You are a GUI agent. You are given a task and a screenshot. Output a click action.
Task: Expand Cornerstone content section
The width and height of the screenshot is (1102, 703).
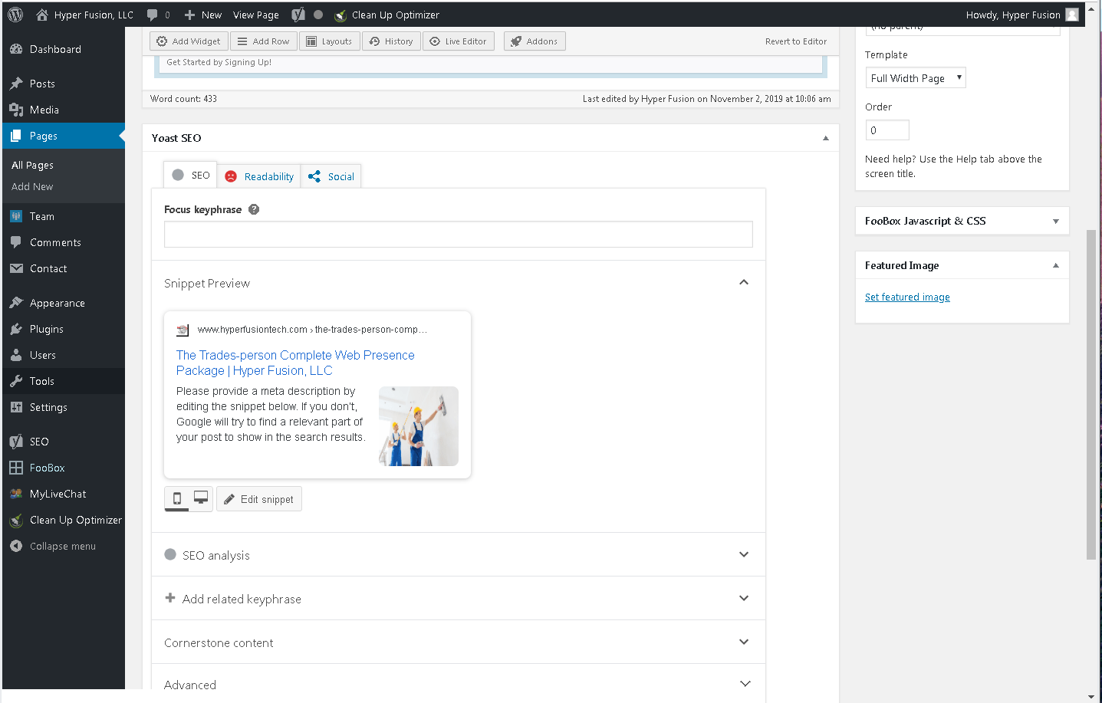click(459, 642)
